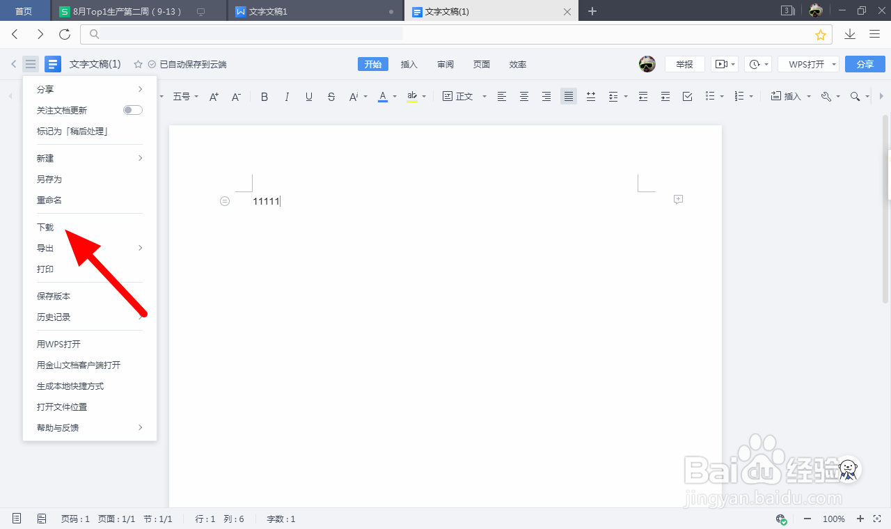Center align text
Viewport: 891px width, 529px height.
pos(524,97)
